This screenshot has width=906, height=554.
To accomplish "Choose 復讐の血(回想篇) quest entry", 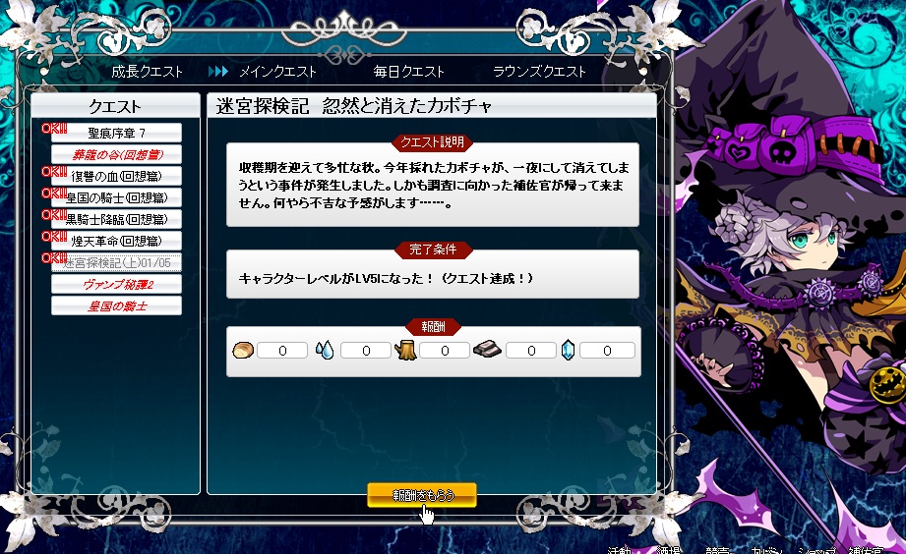I will point(116,176).
